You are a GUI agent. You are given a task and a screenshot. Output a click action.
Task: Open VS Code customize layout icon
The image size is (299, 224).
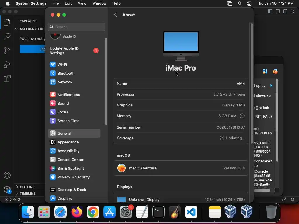click(x=293, y=11)
